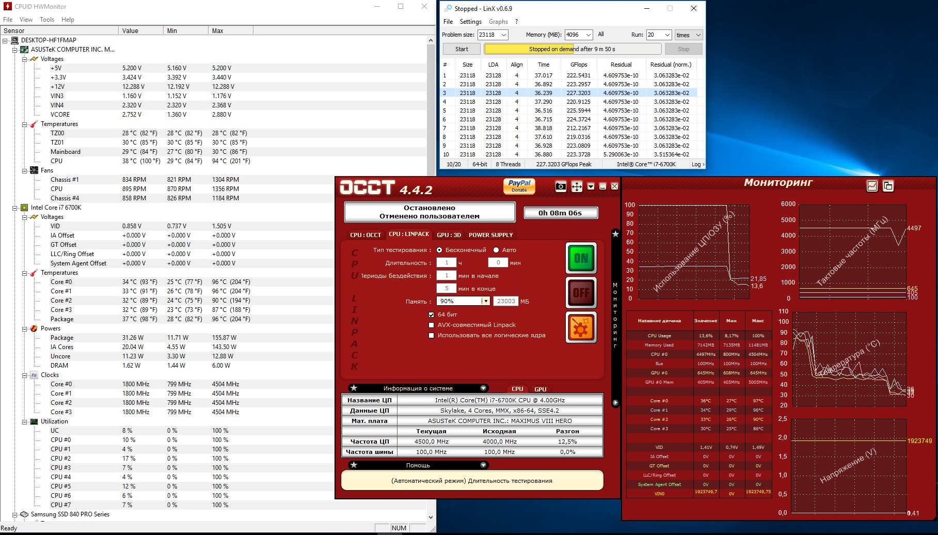Open the HWMonitor View menu
938x535 pixels.
tap(26, 20)
